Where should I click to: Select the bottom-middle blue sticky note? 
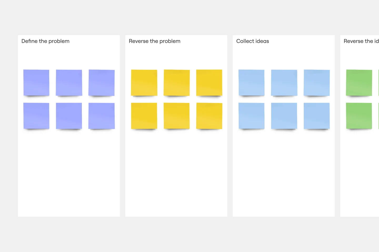[284, 116]
